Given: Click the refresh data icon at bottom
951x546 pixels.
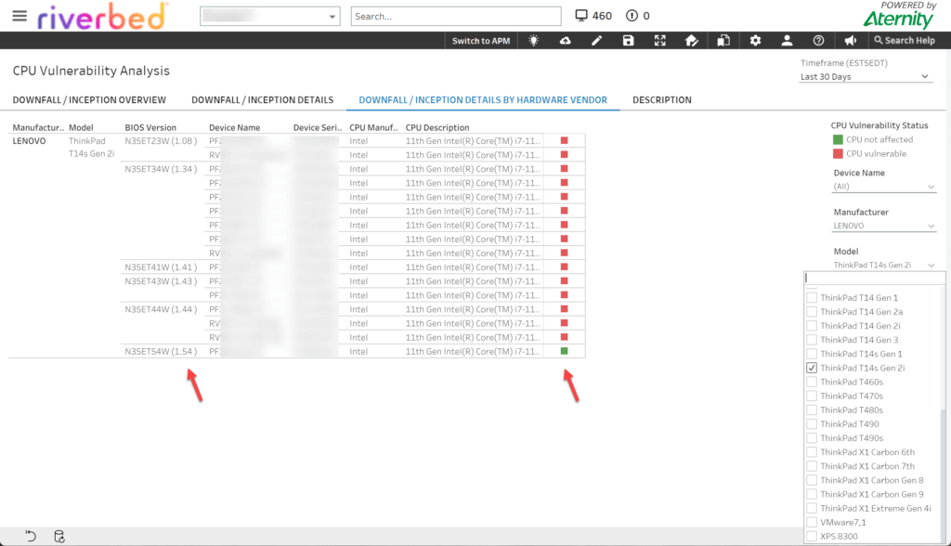Looking at the screenshot, I should pyautogui.click(x=59, y=537).
